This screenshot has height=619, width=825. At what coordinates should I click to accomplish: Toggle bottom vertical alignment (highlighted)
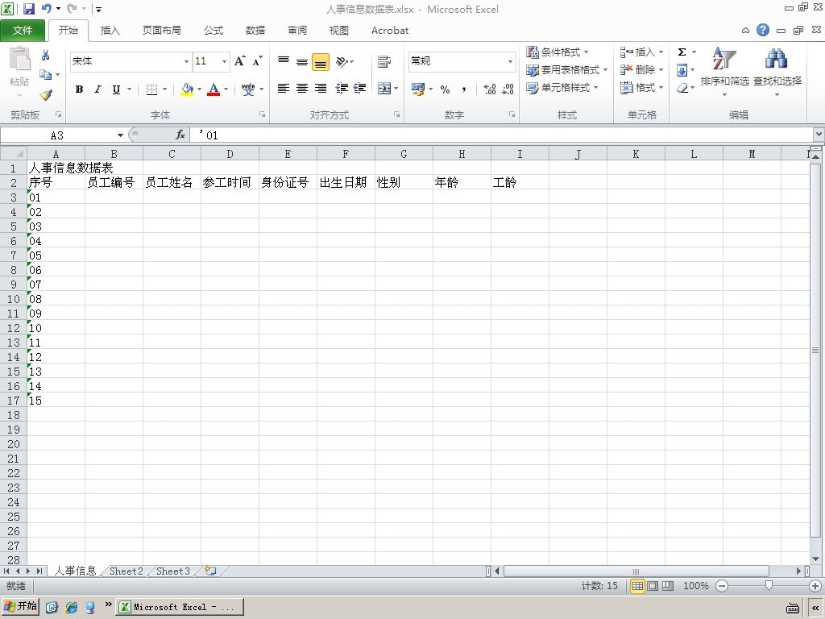tap(321, 61)
